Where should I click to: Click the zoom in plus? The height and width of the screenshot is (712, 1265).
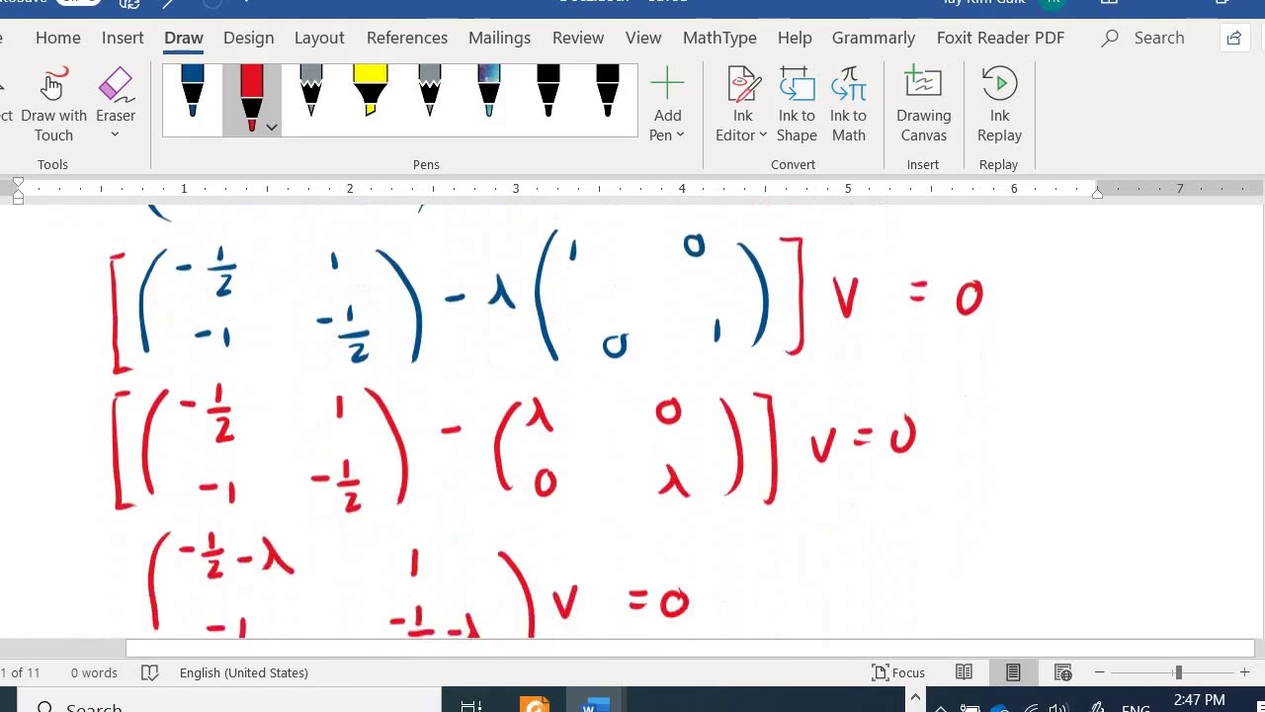[x=1244, y=672]
